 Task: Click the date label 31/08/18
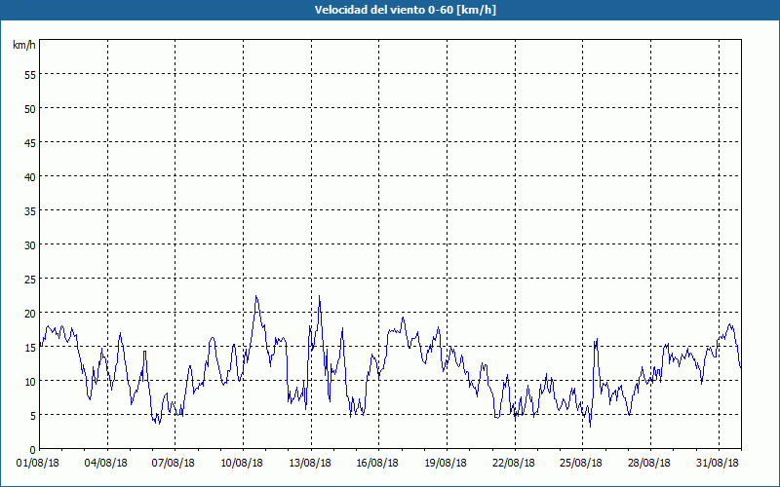click(x=717, y=464)
